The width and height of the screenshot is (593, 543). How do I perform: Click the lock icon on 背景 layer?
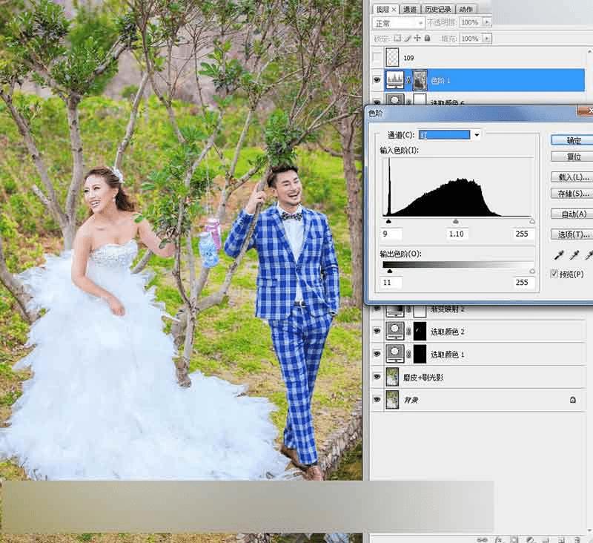pos(572,400)
